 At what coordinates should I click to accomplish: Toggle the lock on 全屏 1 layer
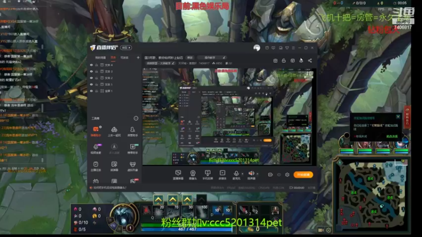(97, 91)
